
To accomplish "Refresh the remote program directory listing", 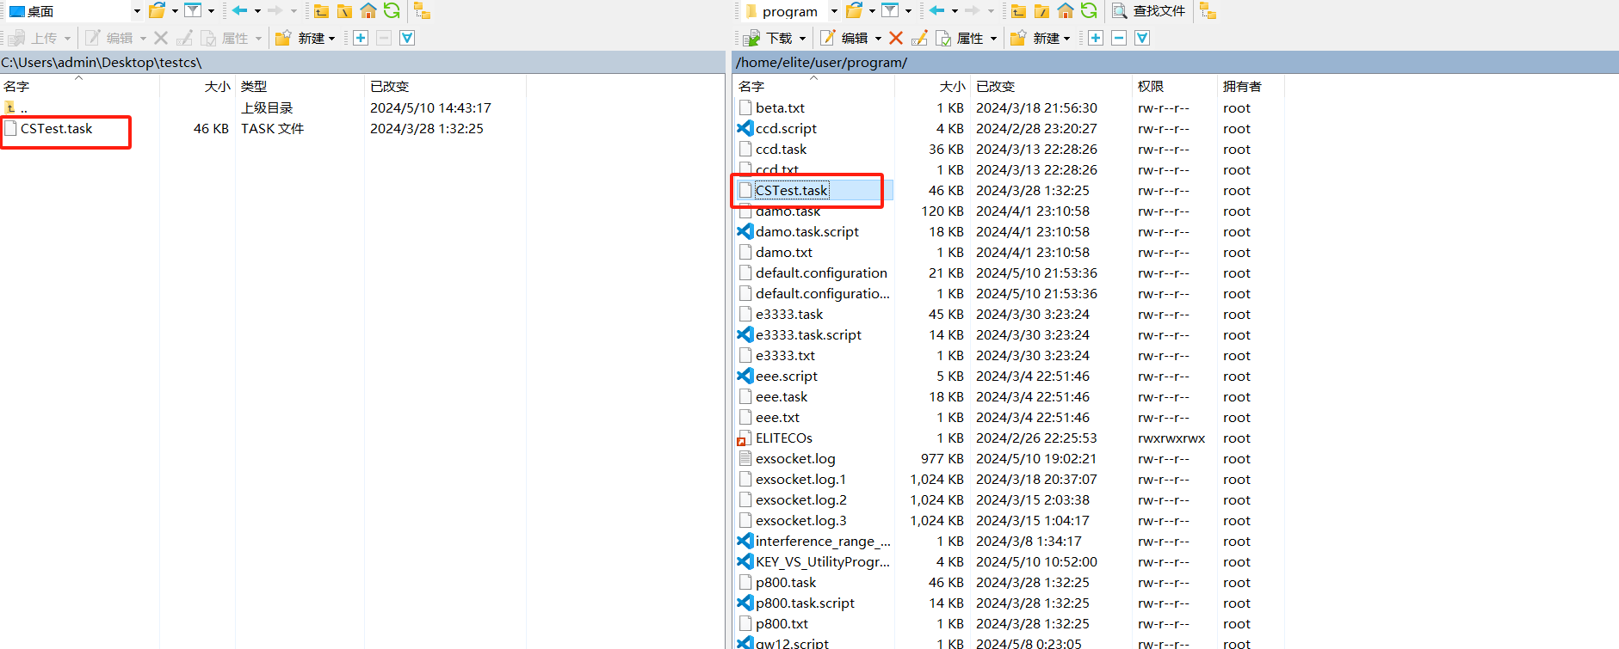I will (x=1089, y=11).
